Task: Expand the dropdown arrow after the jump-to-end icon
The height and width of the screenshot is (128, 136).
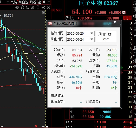Action: click(49, 2)
